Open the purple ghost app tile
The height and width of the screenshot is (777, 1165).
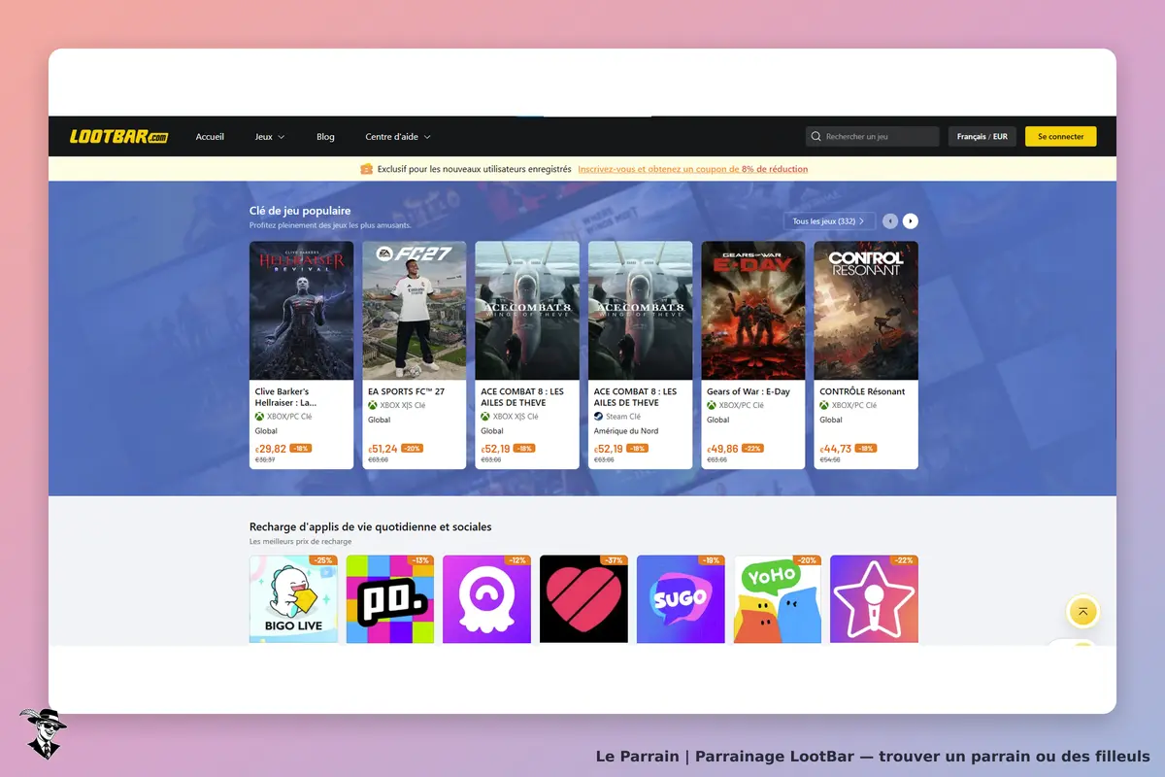486,599
